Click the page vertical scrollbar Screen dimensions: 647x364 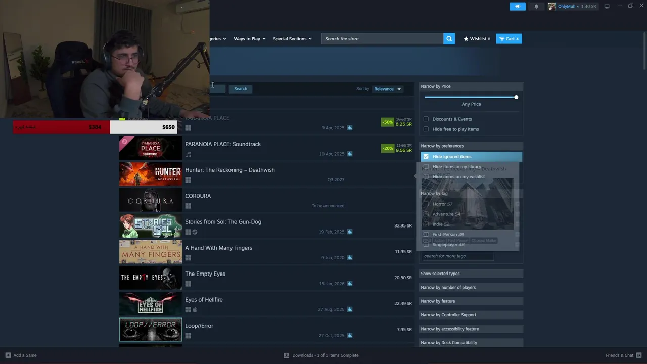(x=644, y=51)
